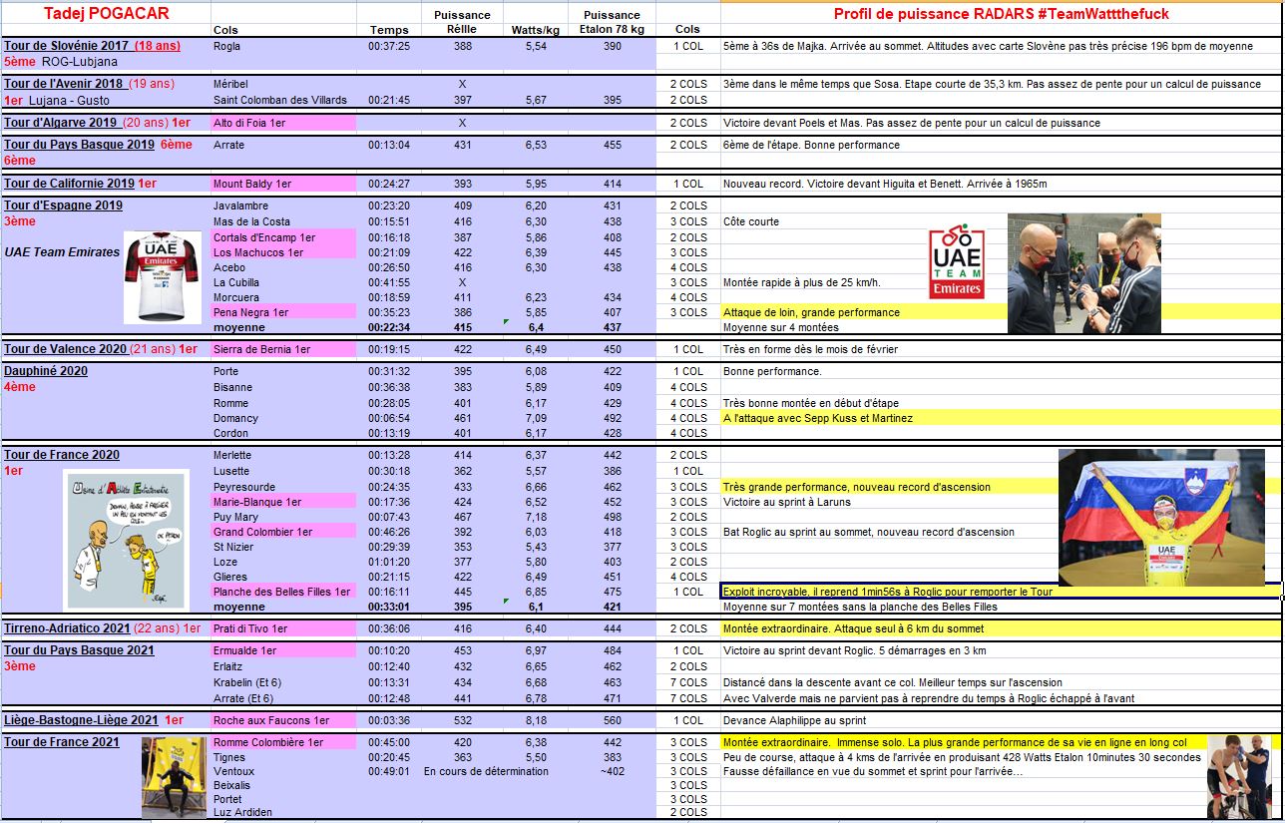
Task: Select the 01:01:20 time for Loze
Action: pos(388,562)
